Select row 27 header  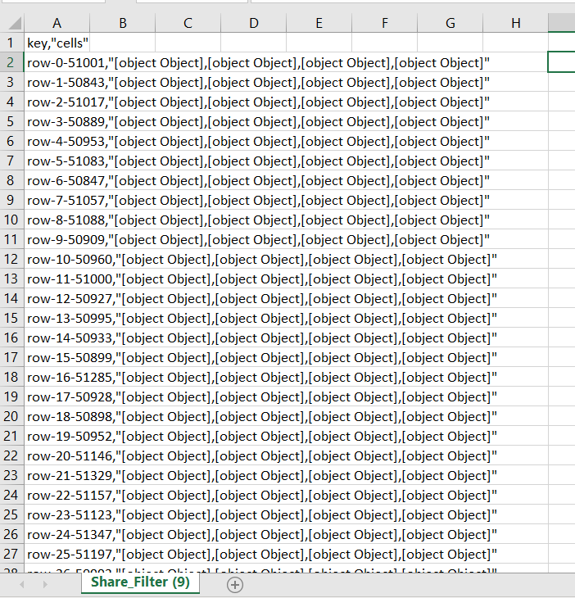[11, 554]
